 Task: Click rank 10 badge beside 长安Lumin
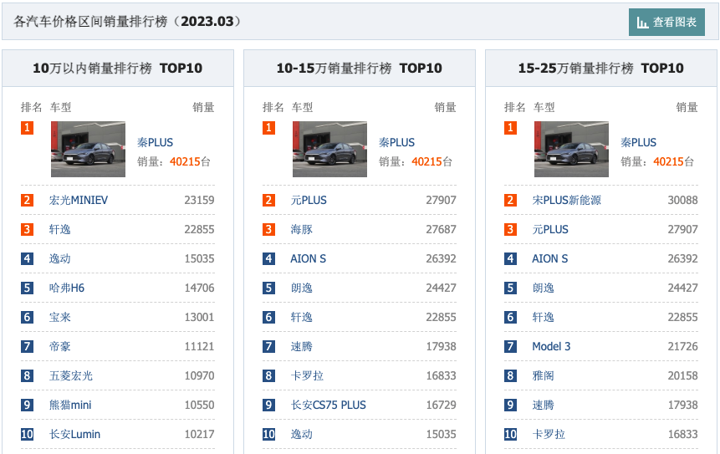pos(27,434)
